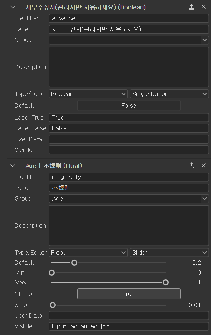Toggle the Default False button
The image size is (211, 335).
[x=129, y=106]
